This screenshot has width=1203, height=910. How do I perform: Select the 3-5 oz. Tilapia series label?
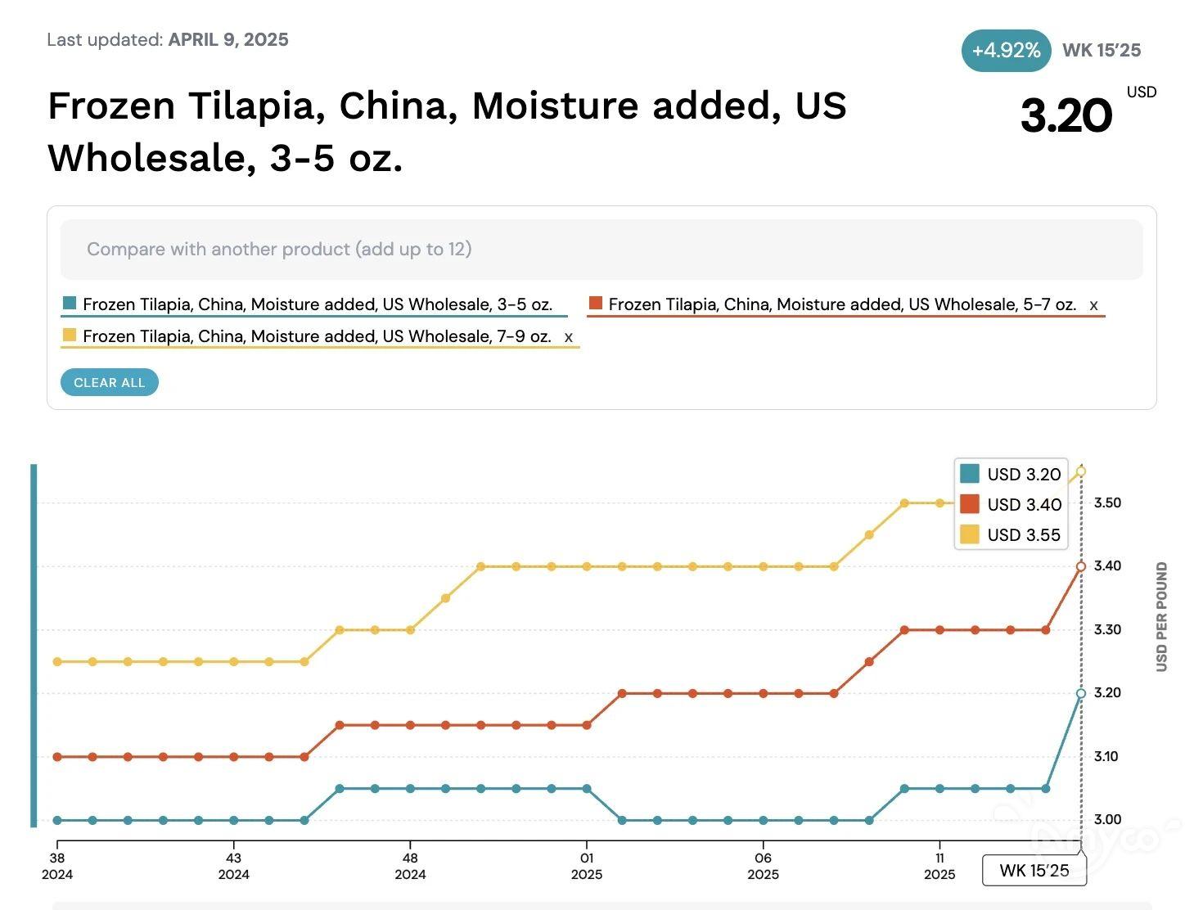pyautogui.click(x=318, y=304)
